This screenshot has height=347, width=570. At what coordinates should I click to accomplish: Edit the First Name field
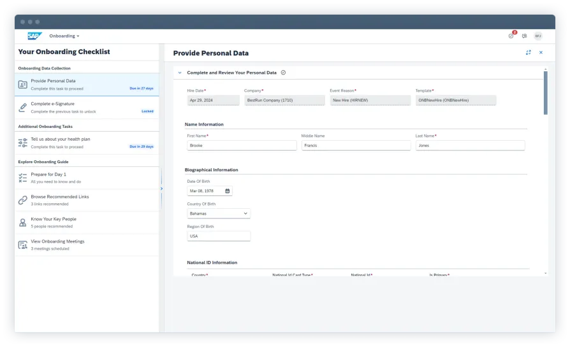(242, 146)
